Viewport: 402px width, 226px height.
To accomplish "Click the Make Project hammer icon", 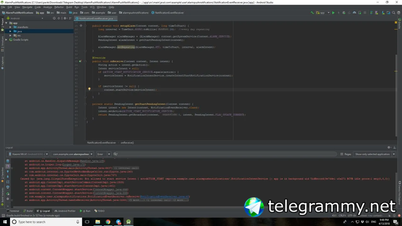I will point(312,13).
